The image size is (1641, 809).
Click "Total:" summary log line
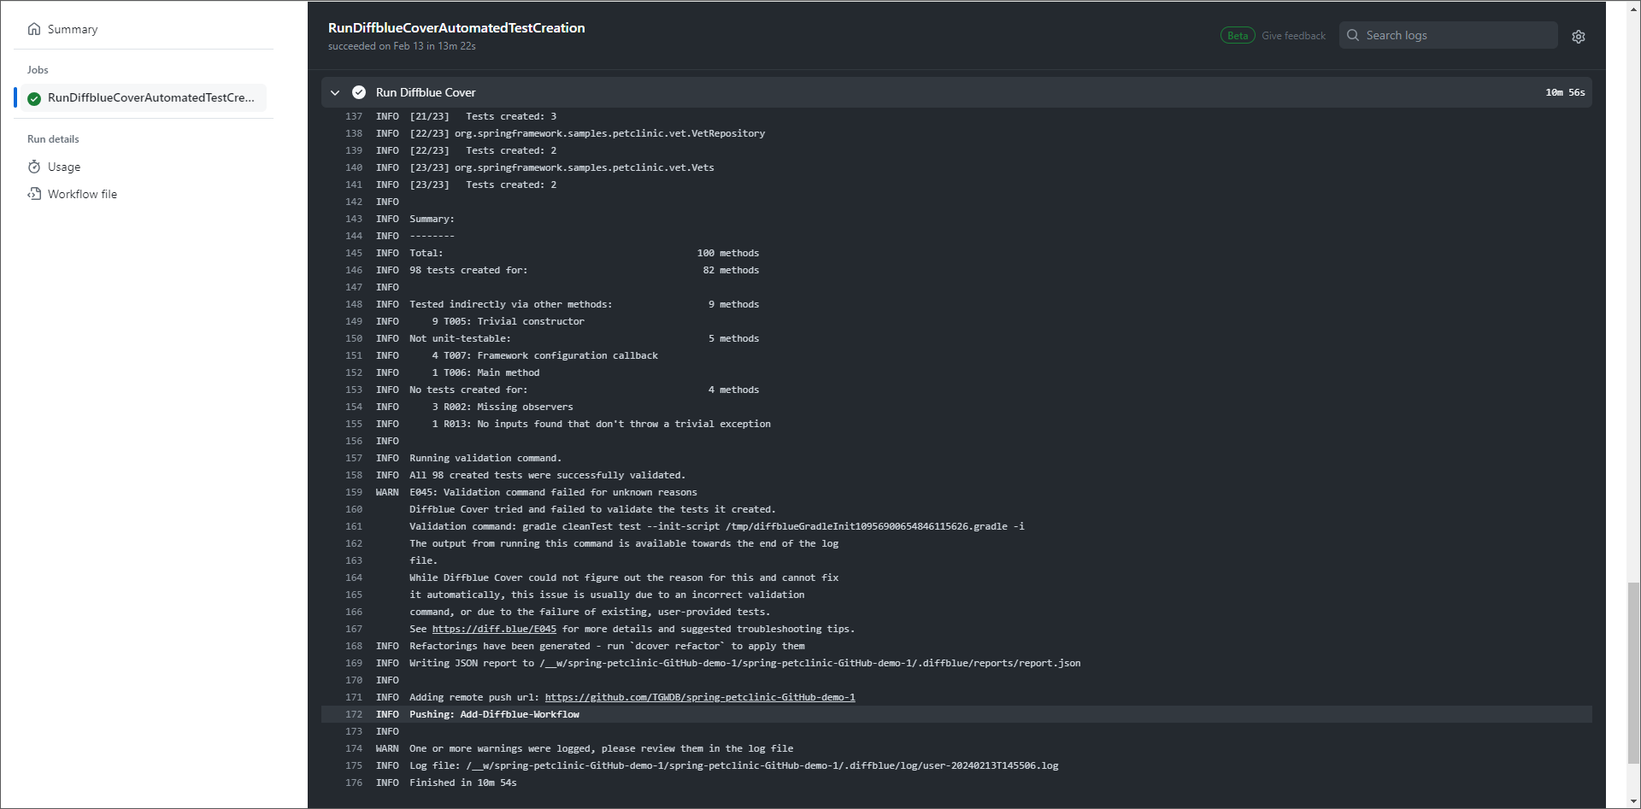tap(426, 253)
